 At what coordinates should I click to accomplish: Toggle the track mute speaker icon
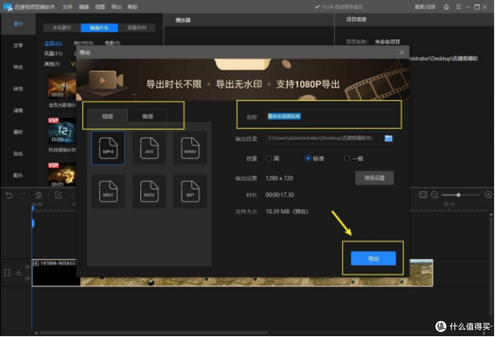click(27, 278)
